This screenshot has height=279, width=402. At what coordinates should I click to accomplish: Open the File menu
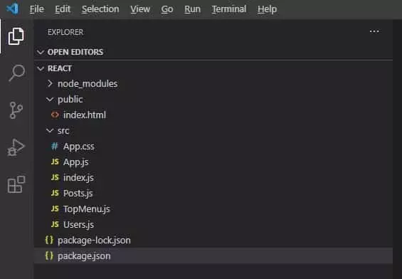(37, 9)
